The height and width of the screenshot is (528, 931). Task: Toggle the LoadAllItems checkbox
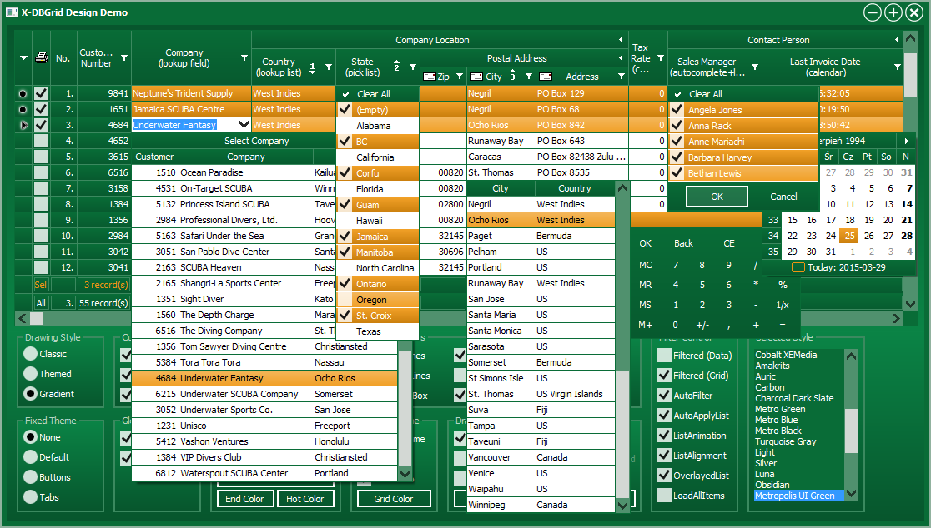(664, 496)
